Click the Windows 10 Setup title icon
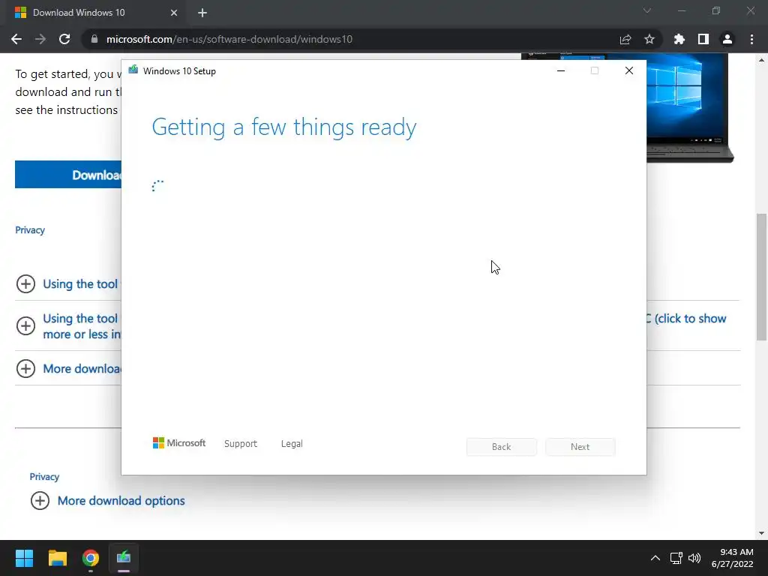Viewport: 768px width, 576px height. pos(133,70)
